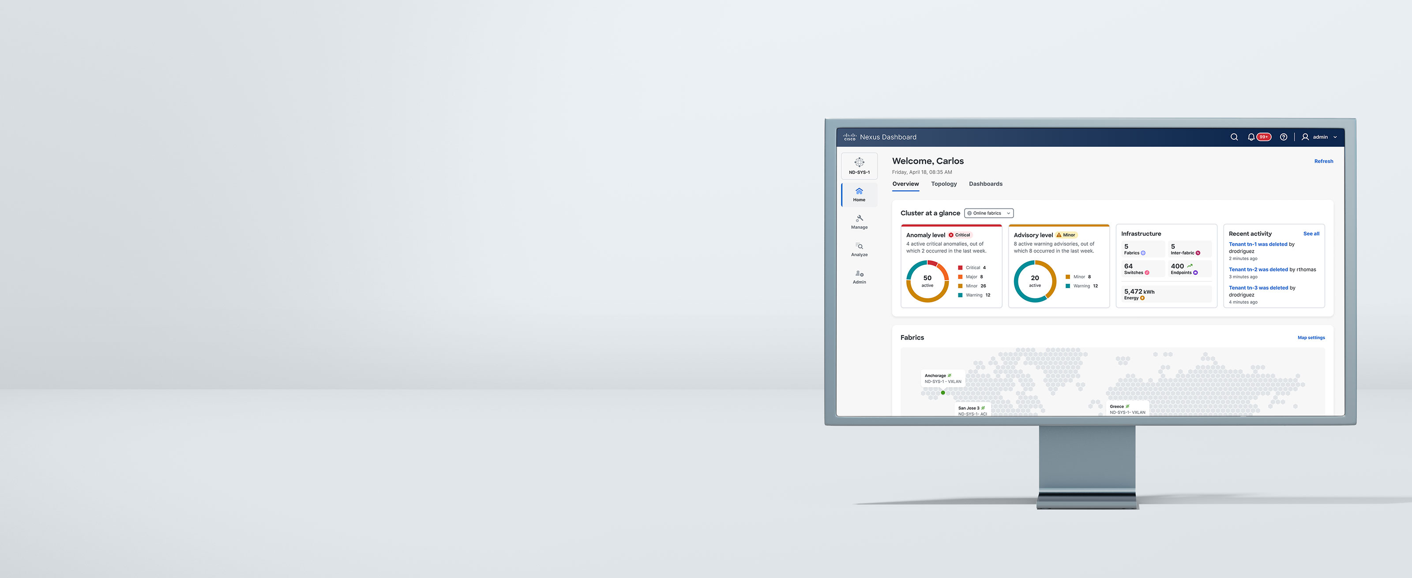Select the ND-SYS-1 cluster icon
1412x578 pixels.
[x=859, y=165]
